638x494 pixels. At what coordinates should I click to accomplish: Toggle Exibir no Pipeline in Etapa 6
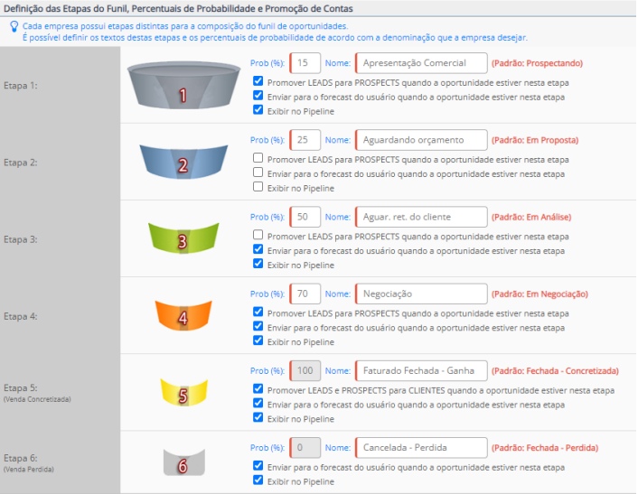[258, 480]
